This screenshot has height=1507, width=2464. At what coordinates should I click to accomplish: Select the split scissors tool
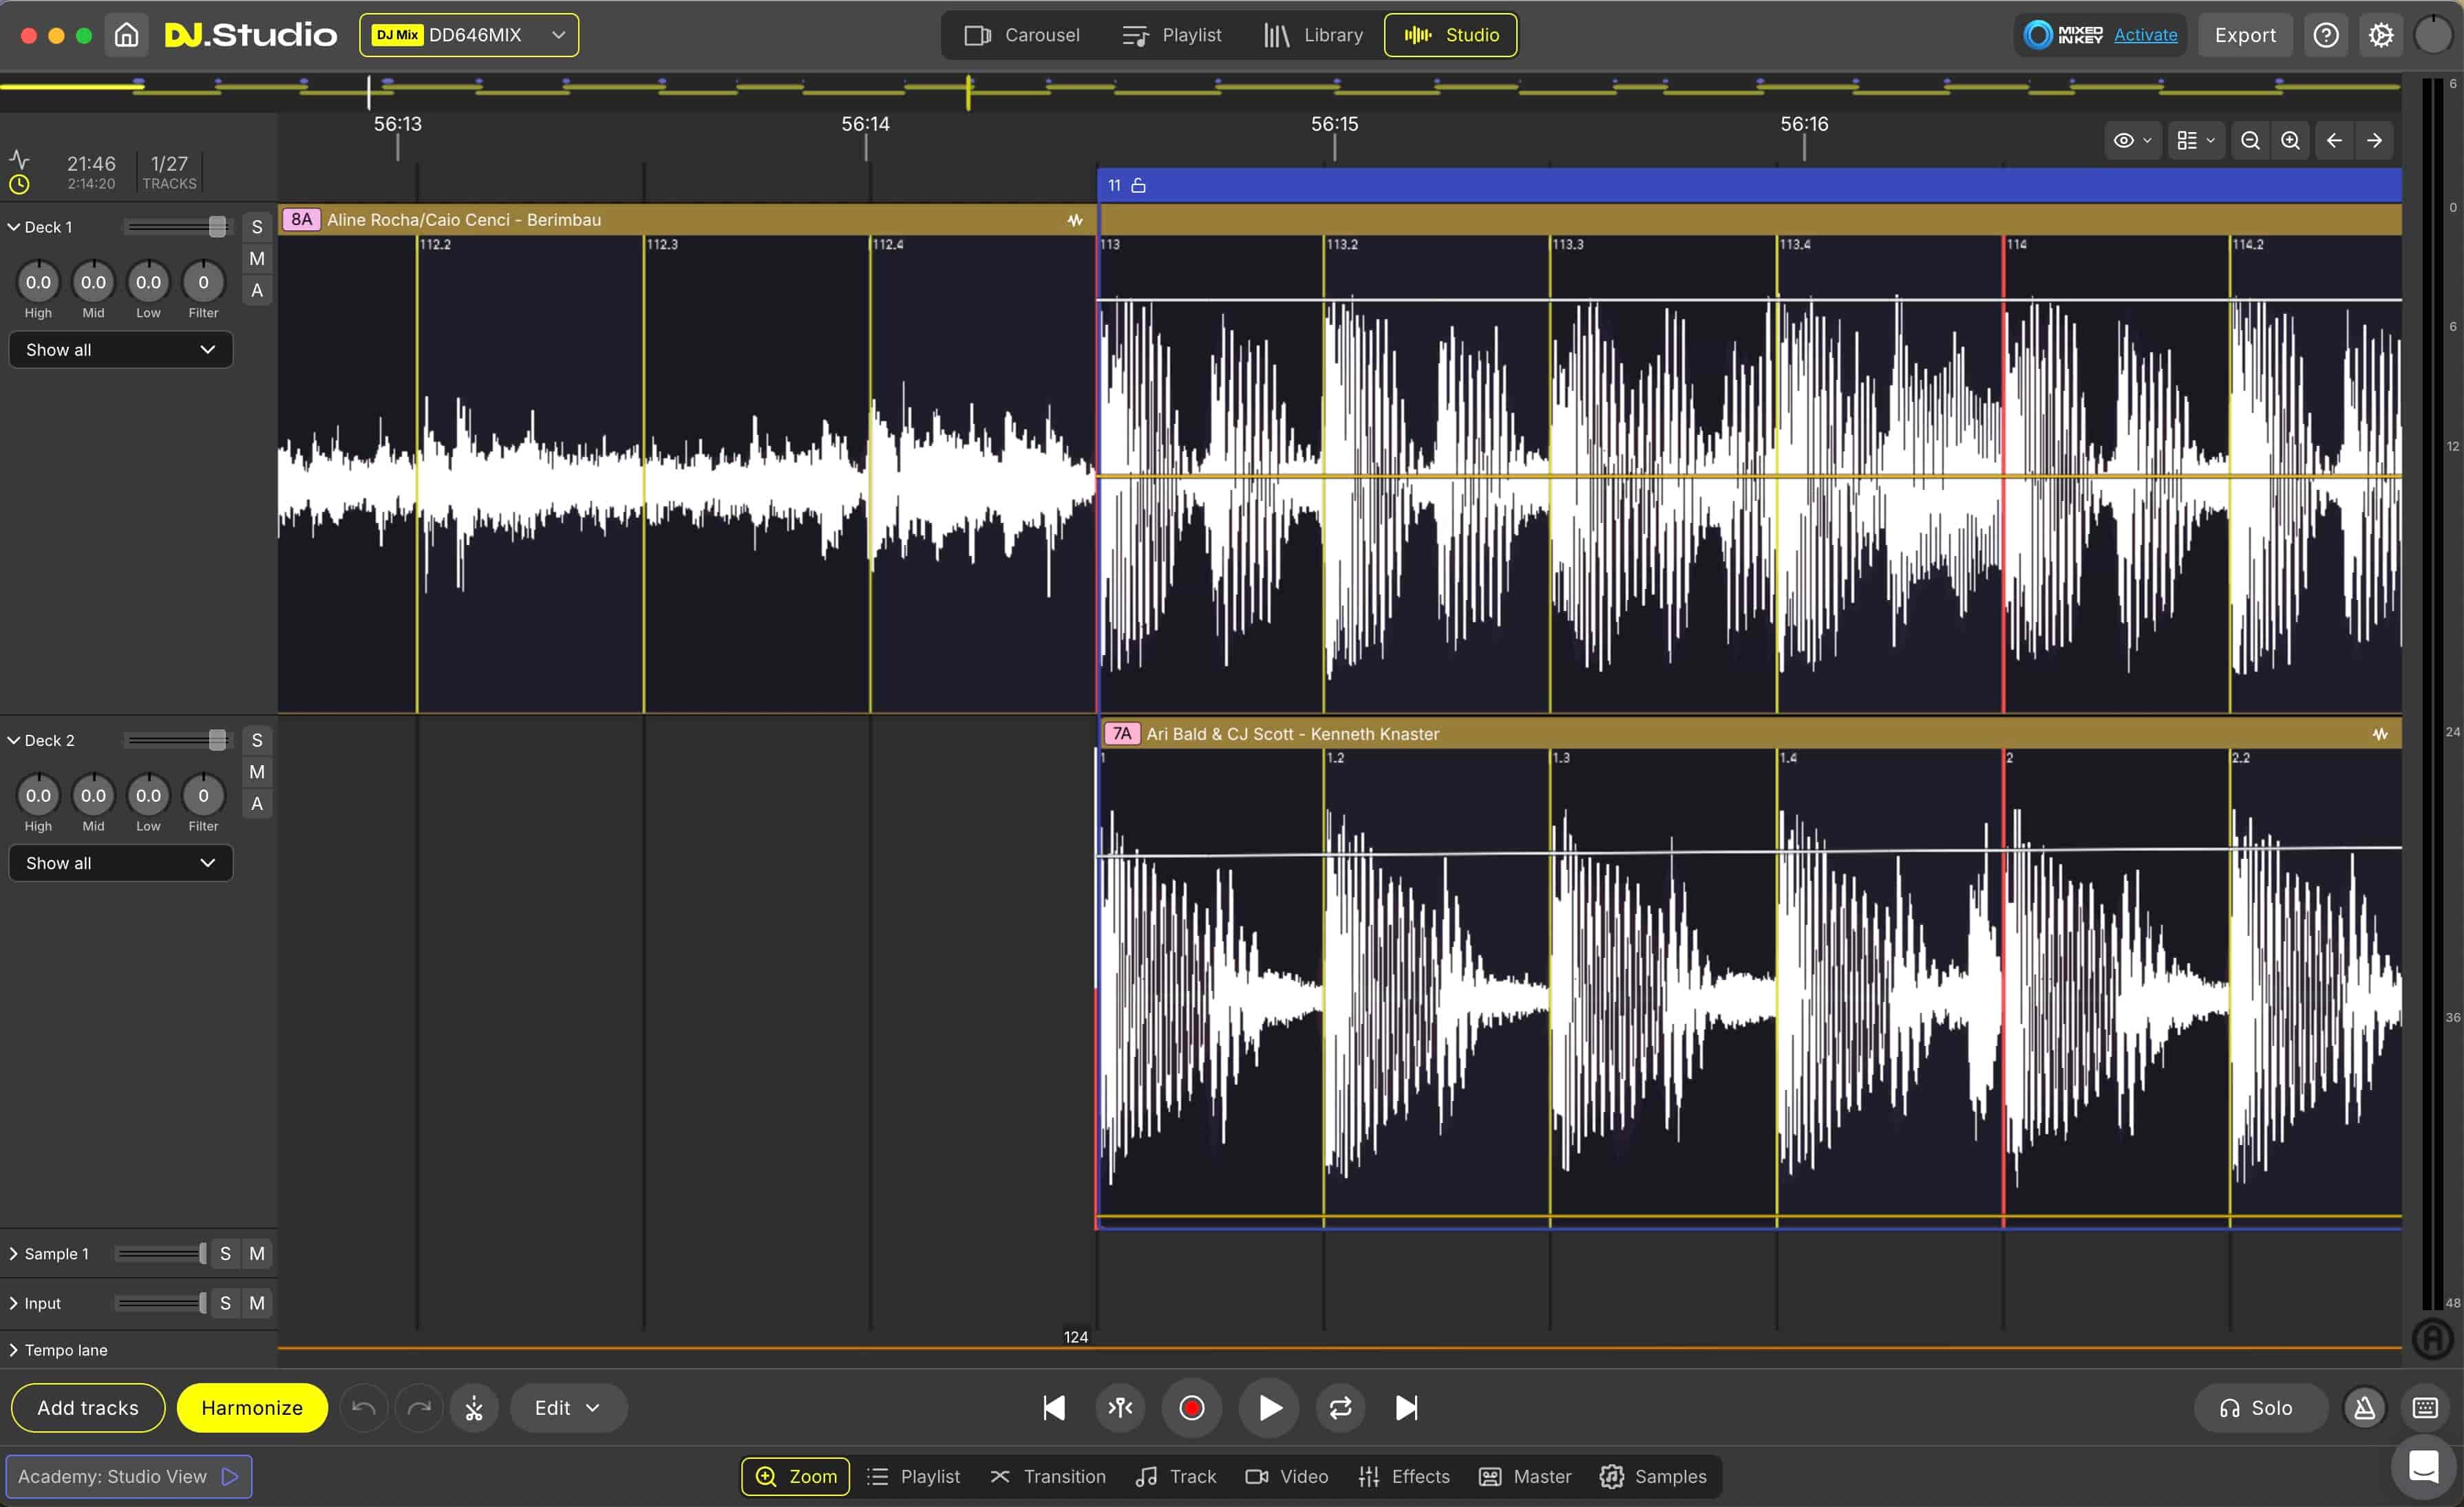tap(474, 1408)
